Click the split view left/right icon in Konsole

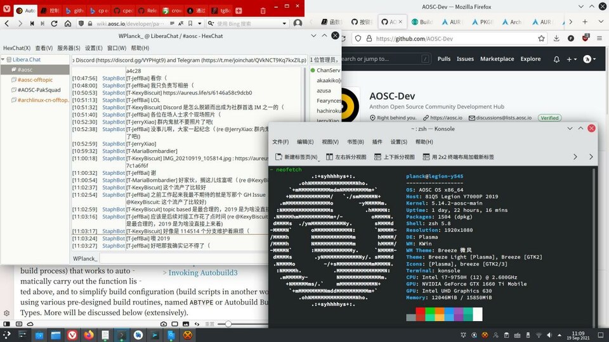[x=346, y=156]
